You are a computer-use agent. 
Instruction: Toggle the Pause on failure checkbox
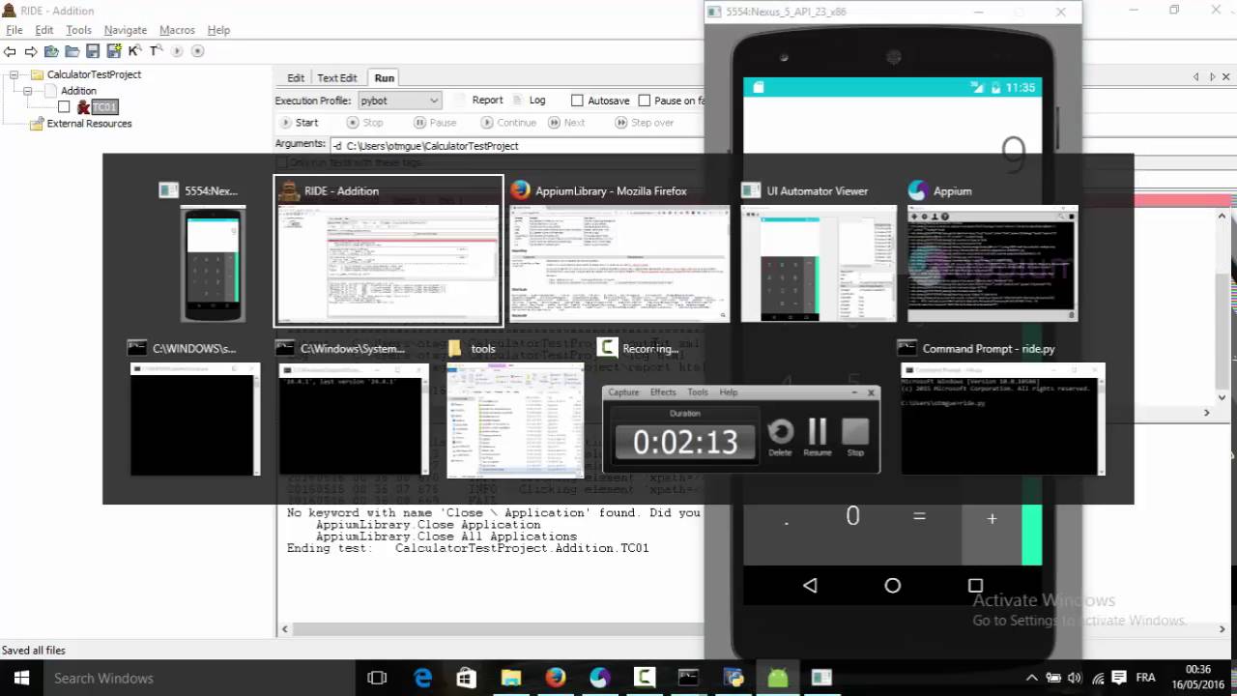(x=644, y=101)
